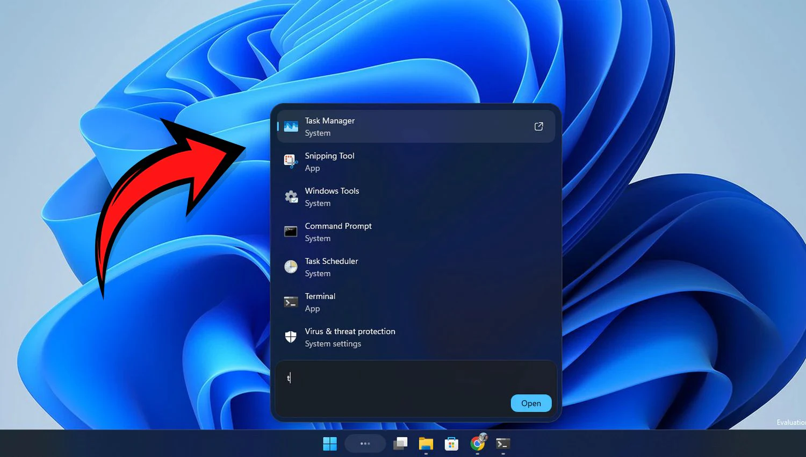Click the Task Scheduler clock icon
Image resolution: width=806 pixels, height=457 pixels.
coord(291,267)
